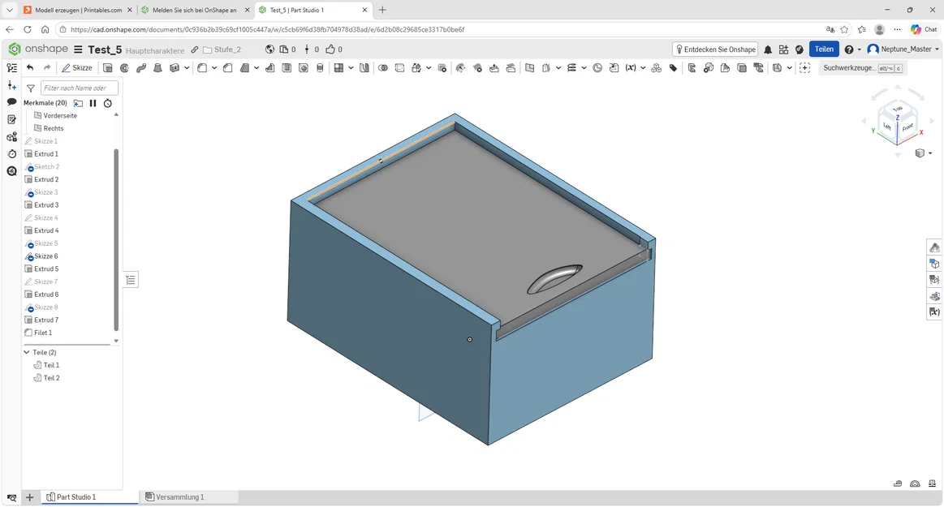The height and width of the screenshot is (507, 944).
Task: Click the Entdecken Sie Onshape button
Action: [715, 49]
